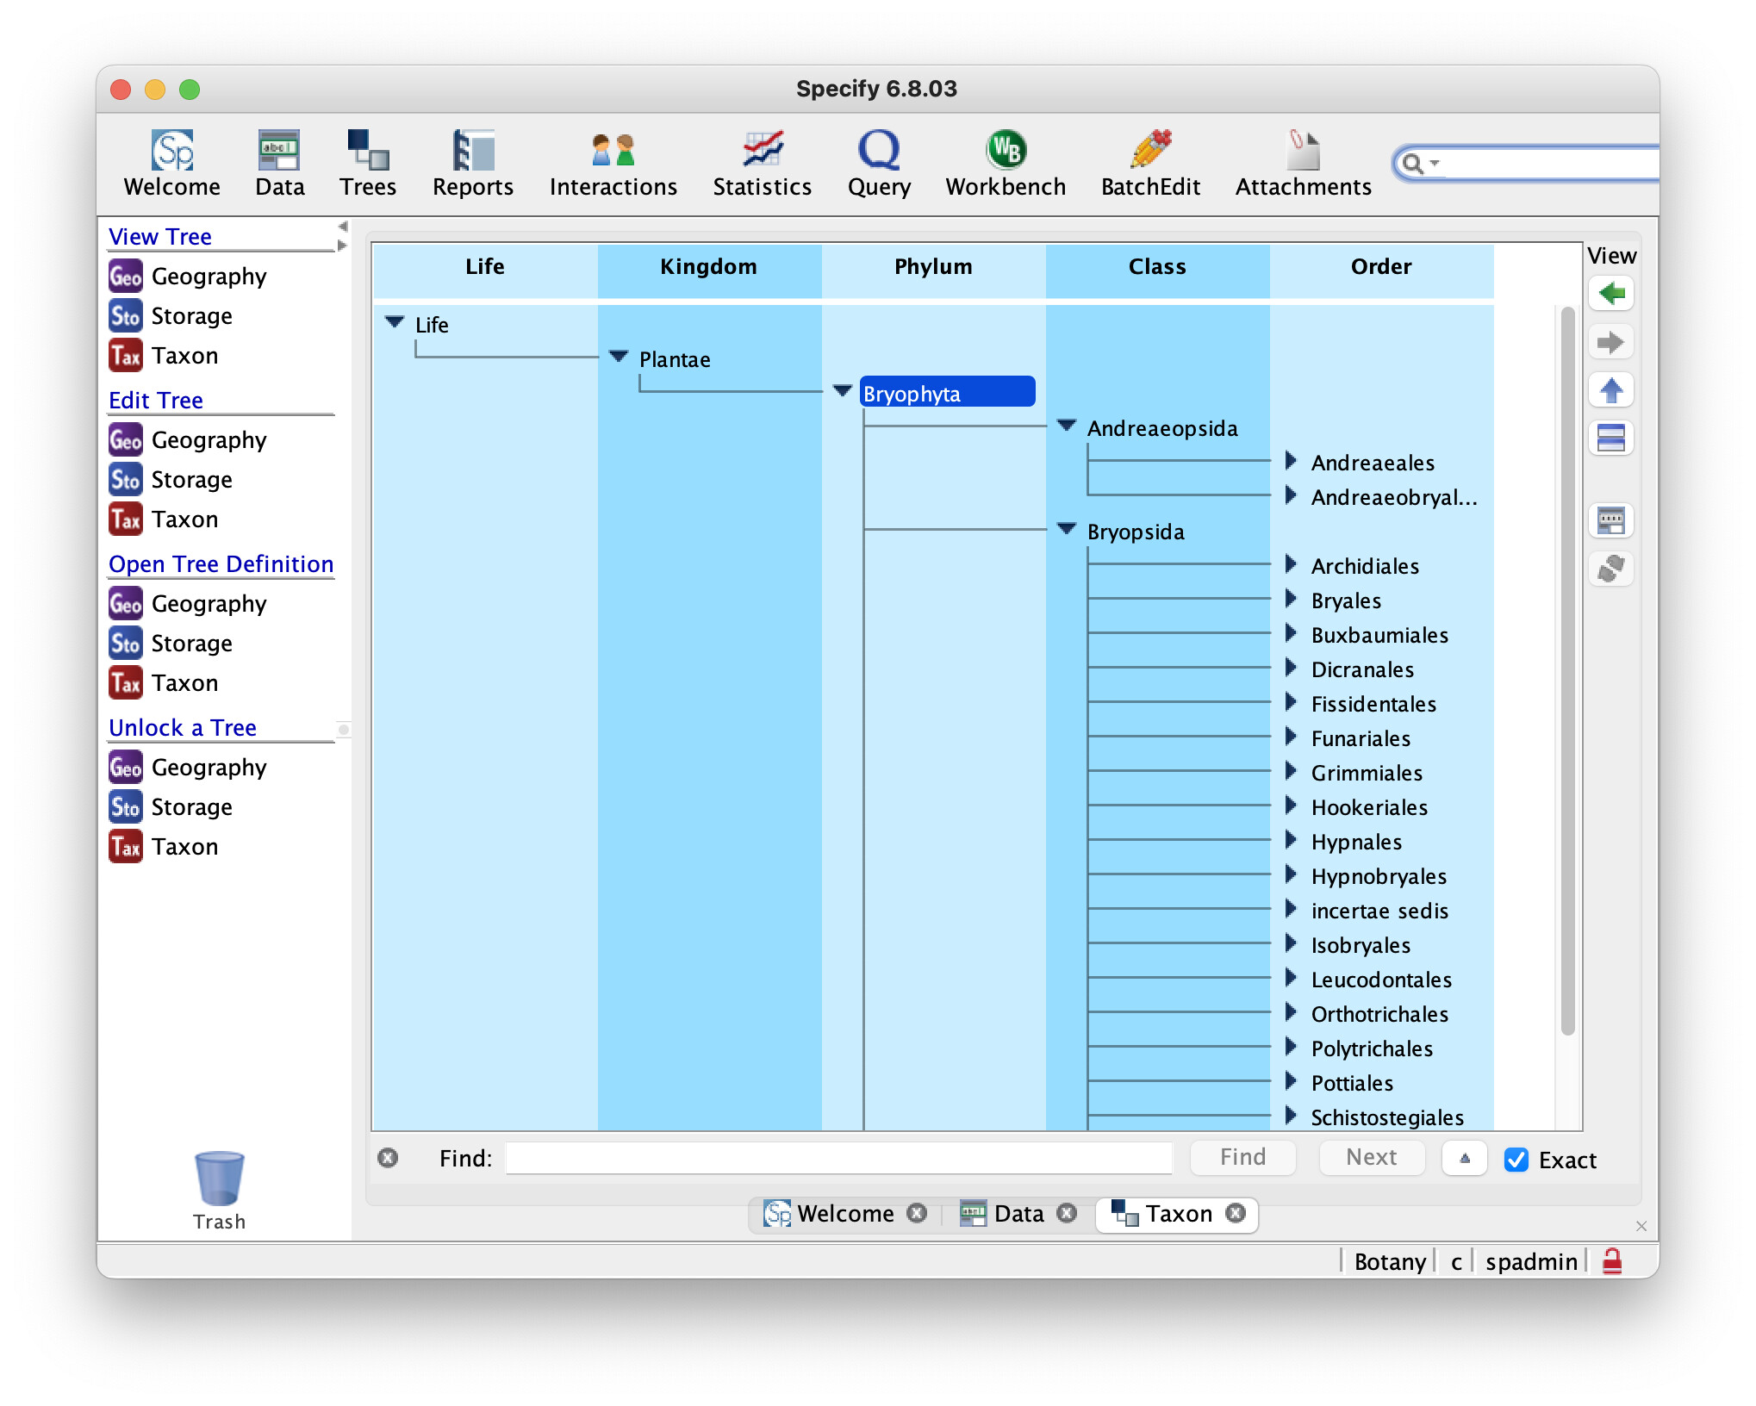Toggle the Exact checkbox
This screenshot has height=1406, width=1756.
(1516, 1160)
